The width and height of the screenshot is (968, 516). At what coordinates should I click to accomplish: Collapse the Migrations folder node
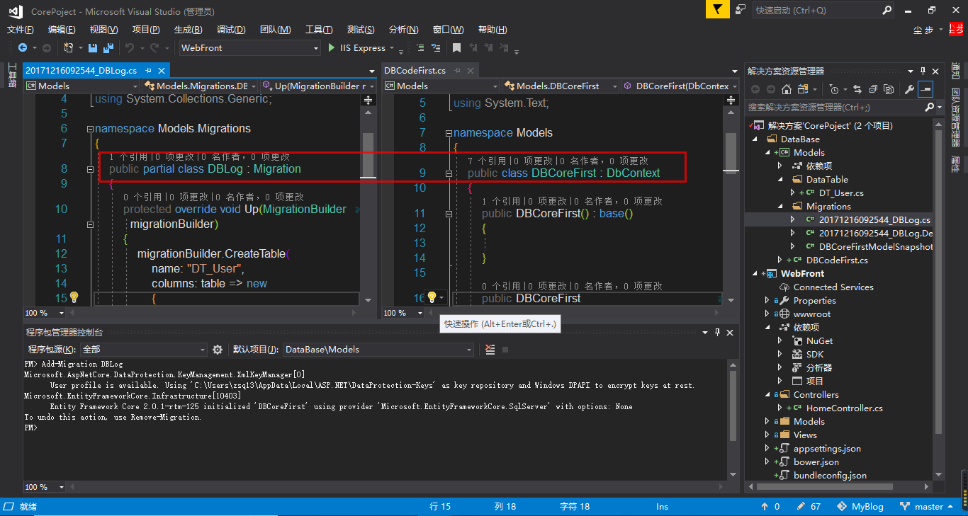point(780,206)
